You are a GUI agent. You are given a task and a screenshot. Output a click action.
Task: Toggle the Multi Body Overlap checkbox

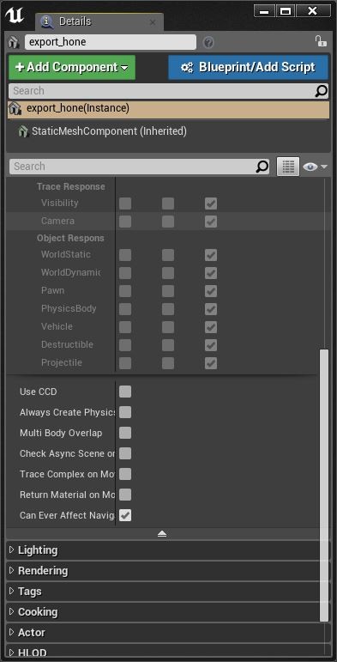pos(125,433)
